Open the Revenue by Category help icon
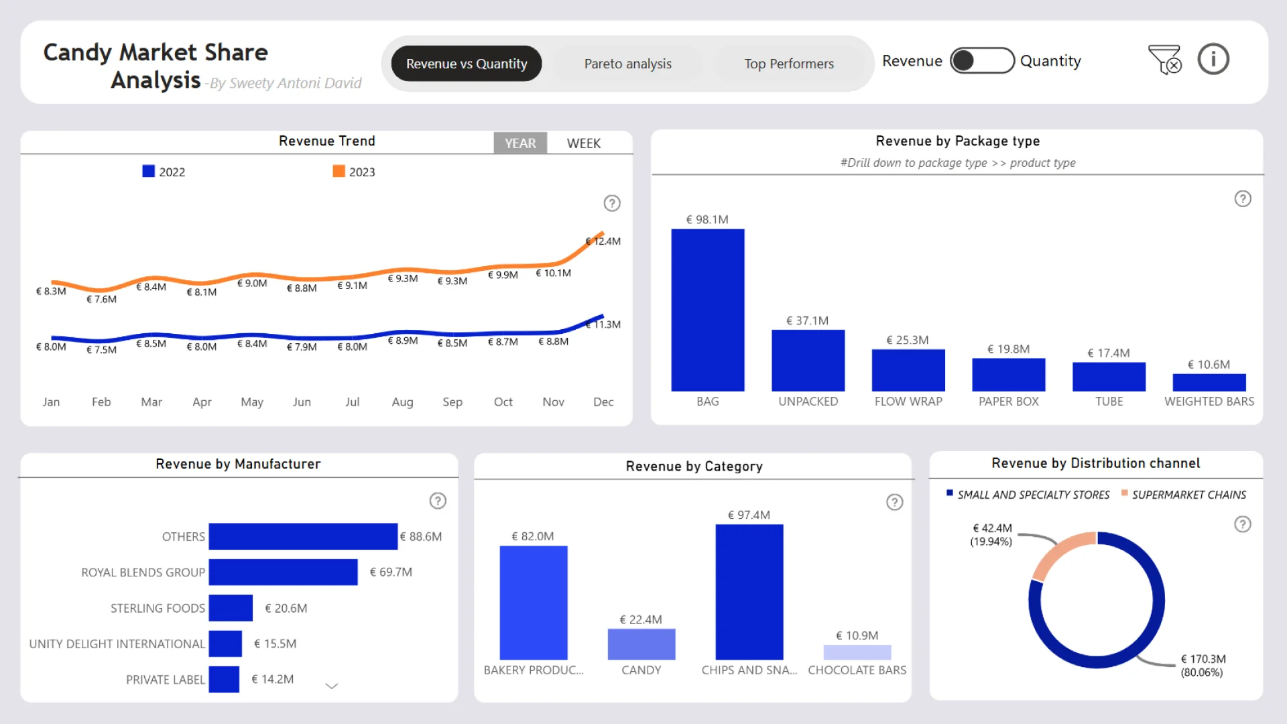 coord(895,502)
